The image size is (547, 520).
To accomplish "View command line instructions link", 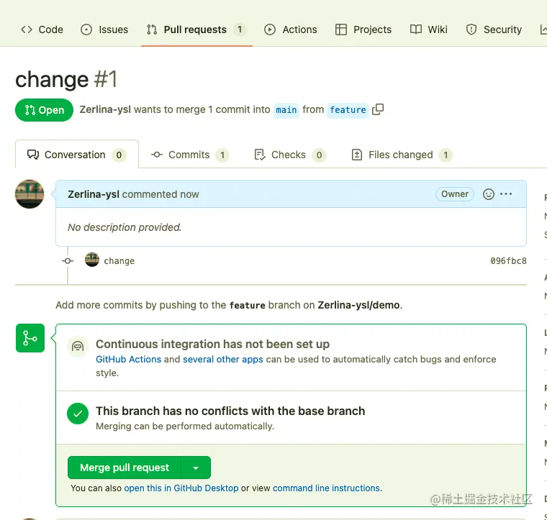I will [326, 488].
